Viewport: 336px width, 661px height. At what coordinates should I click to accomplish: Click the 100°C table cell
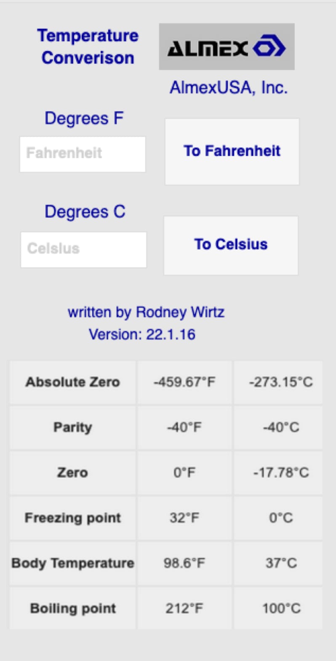pyautogui.click(x=281, y=609)
